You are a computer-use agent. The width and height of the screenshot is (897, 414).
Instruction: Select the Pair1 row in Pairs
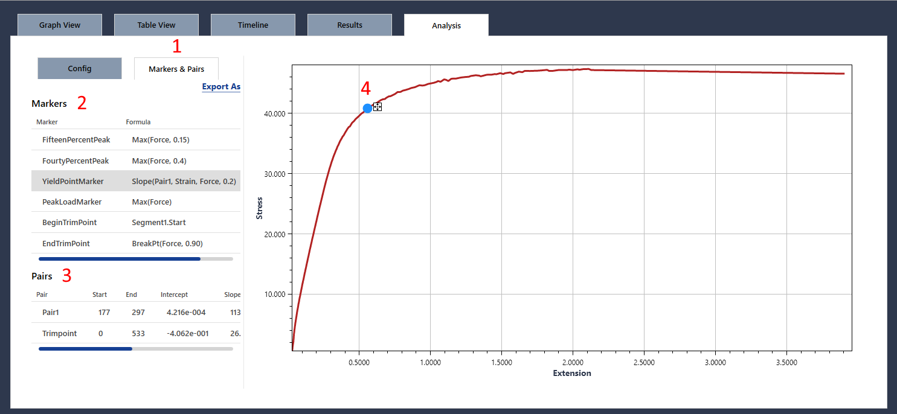(x=136, y=313)
